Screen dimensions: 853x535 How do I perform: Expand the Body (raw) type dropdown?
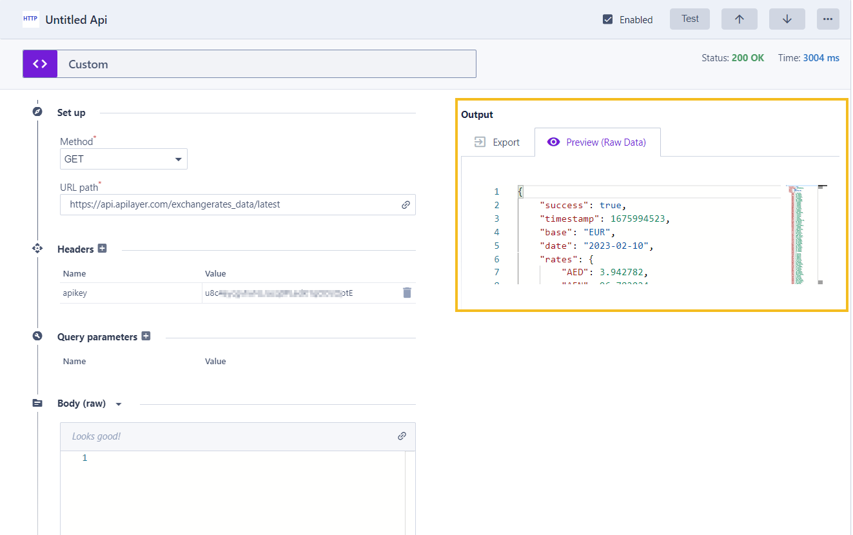[x=118, y=404]
